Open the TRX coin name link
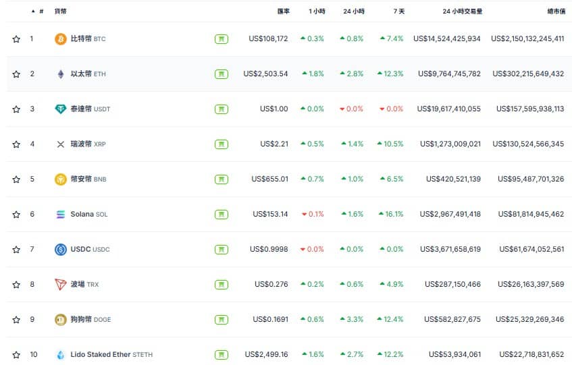572x365 pixels. pos(84,285)
